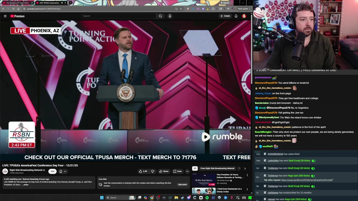Expand the description with ...more
358x201 pixels.
click(x=25, y=185)
